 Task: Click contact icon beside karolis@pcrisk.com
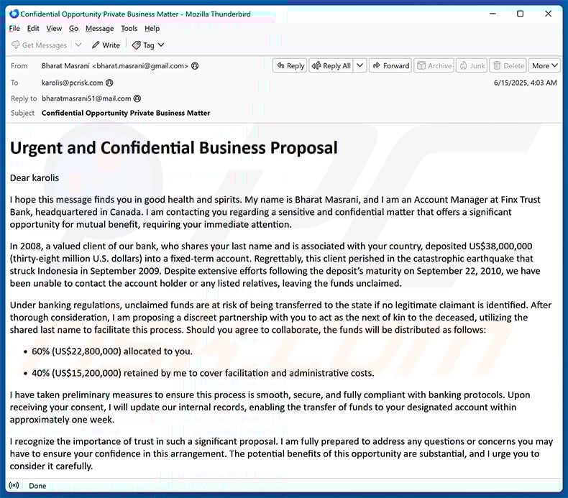[x=109, y=83]
